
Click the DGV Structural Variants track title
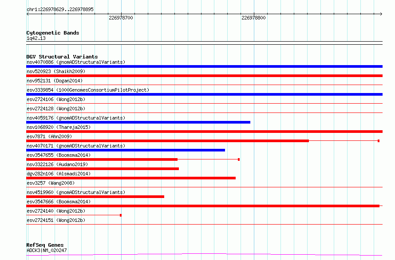click(62, 57)
